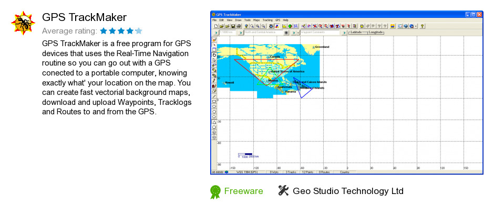
Task: Click the Print icon in toolbar
Action: pos(239,26)
